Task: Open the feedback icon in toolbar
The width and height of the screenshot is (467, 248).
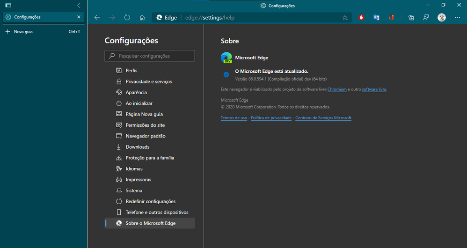Action: coord(426,18)
